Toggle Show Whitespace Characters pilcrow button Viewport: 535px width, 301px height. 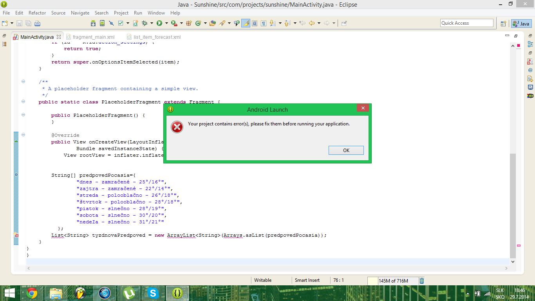click(264, 24)
